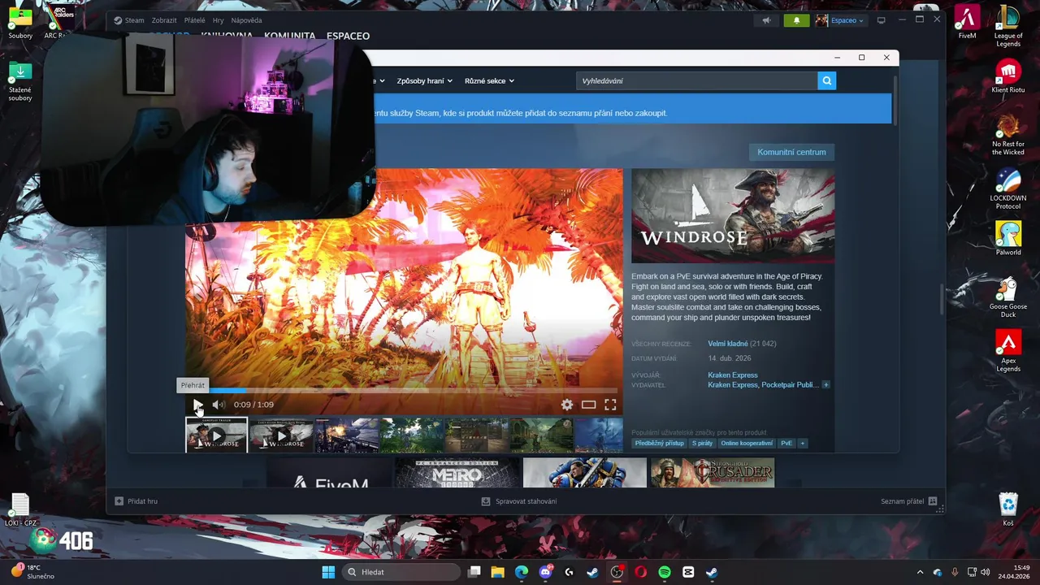This screenshot has width=1040, height=585.
Task: Open the Způsoby hraní dropdown
Action: click(x=424, y=81)
